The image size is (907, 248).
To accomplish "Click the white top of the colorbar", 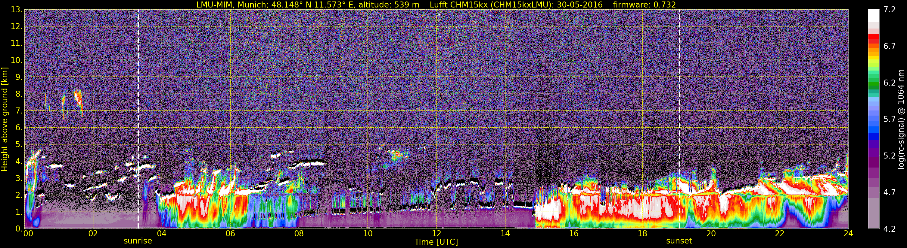I will (x=874, y=15).
